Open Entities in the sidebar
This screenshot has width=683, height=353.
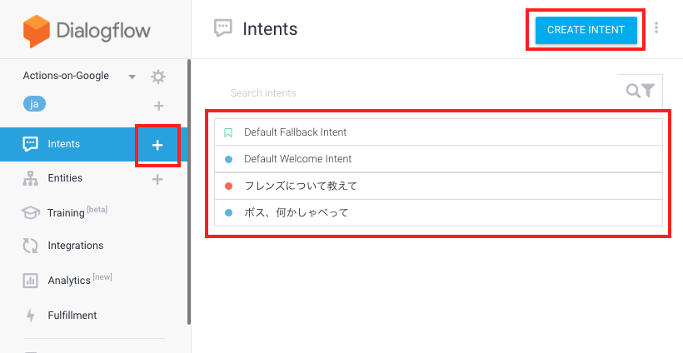pyautogui.click(x=65, y=178)
